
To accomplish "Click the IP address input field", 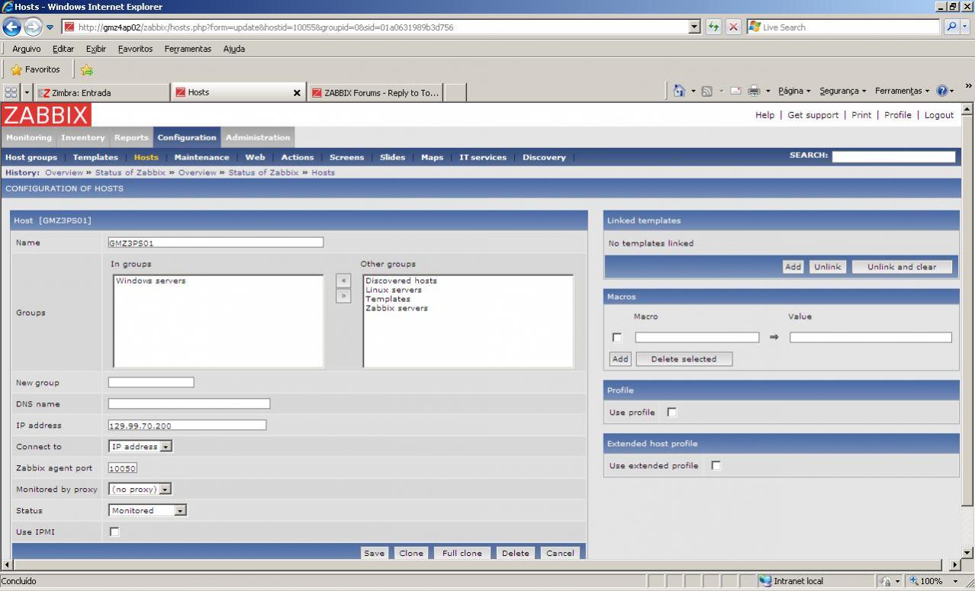I will 187,426.
